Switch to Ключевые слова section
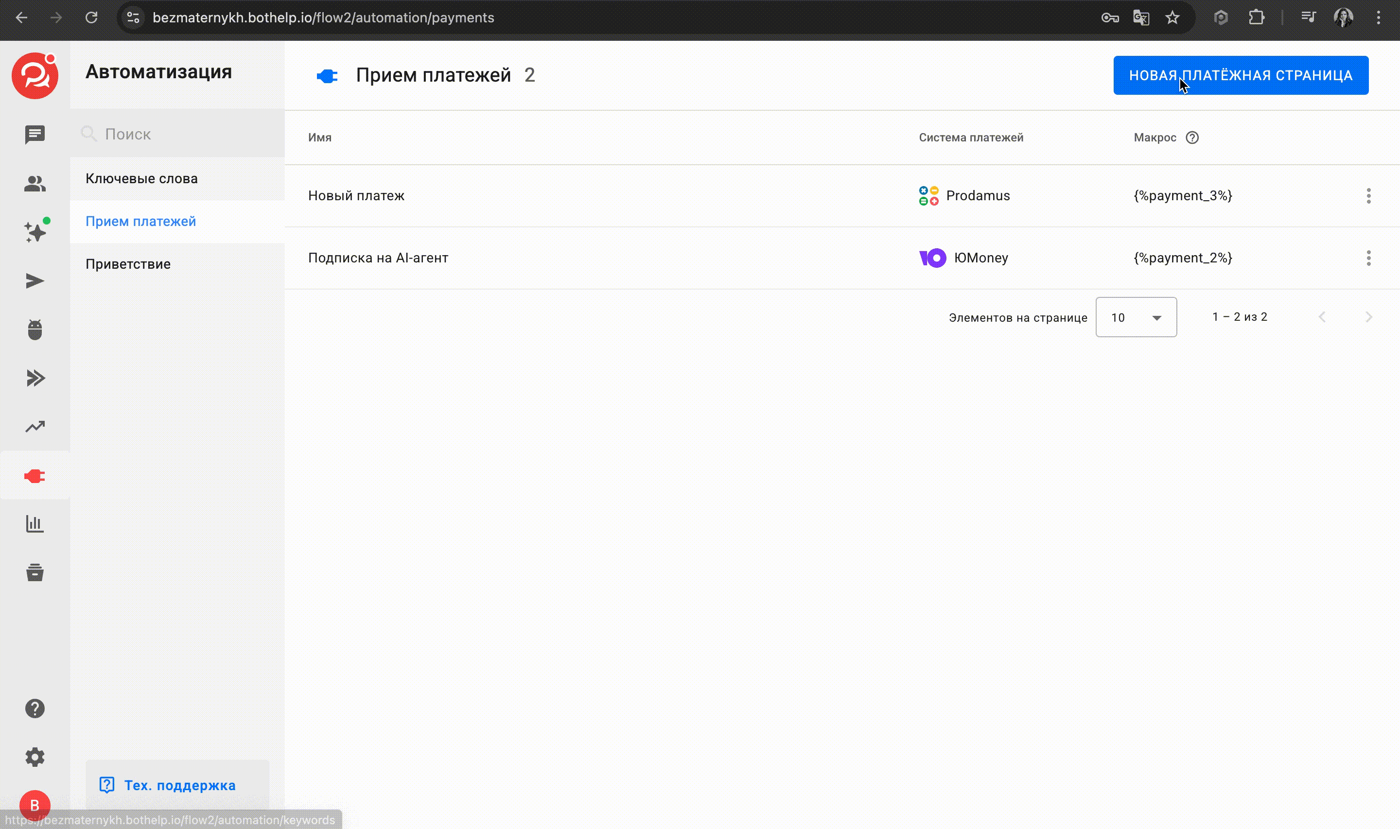 [141, 179]
